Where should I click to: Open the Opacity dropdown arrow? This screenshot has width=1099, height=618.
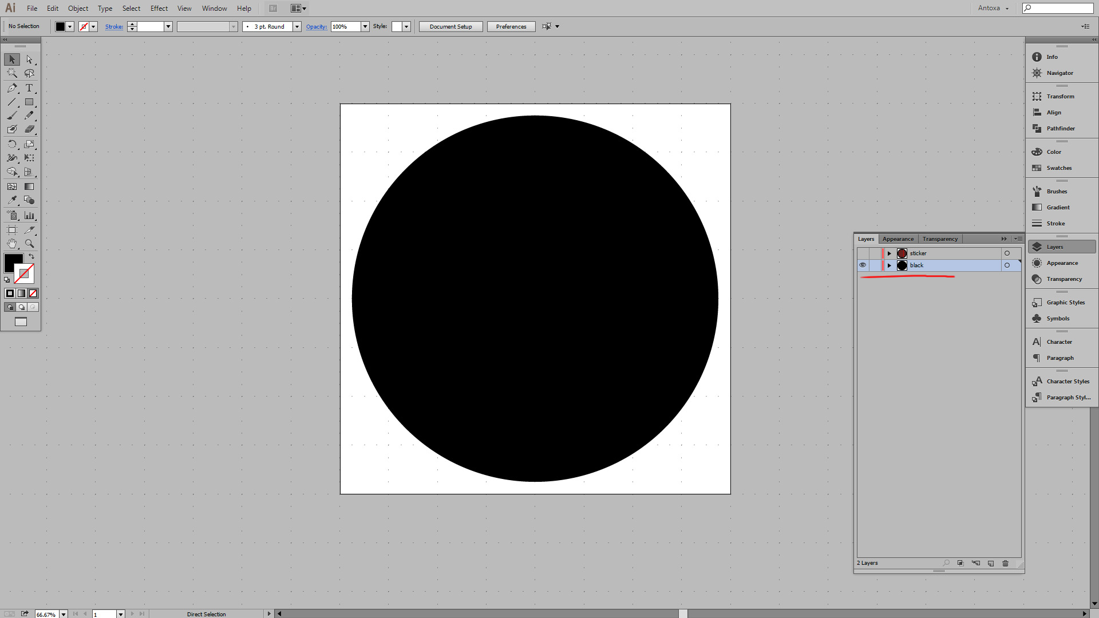pos(365,27)
